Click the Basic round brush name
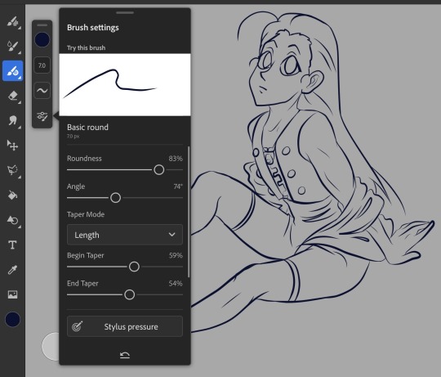Viewport: 441px width, 377px height. 87,128
